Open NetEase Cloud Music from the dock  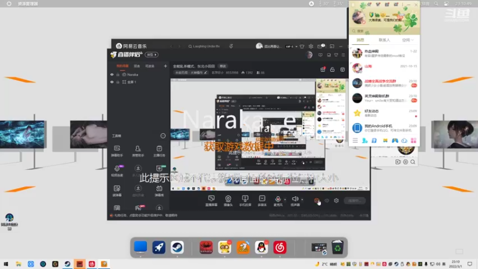pyautogui.click(x=280, y=247)
